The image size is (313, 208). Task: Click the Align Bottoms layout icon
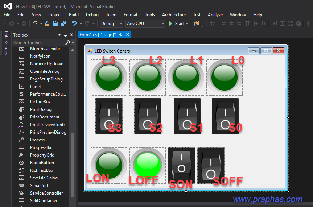(264, 24)
